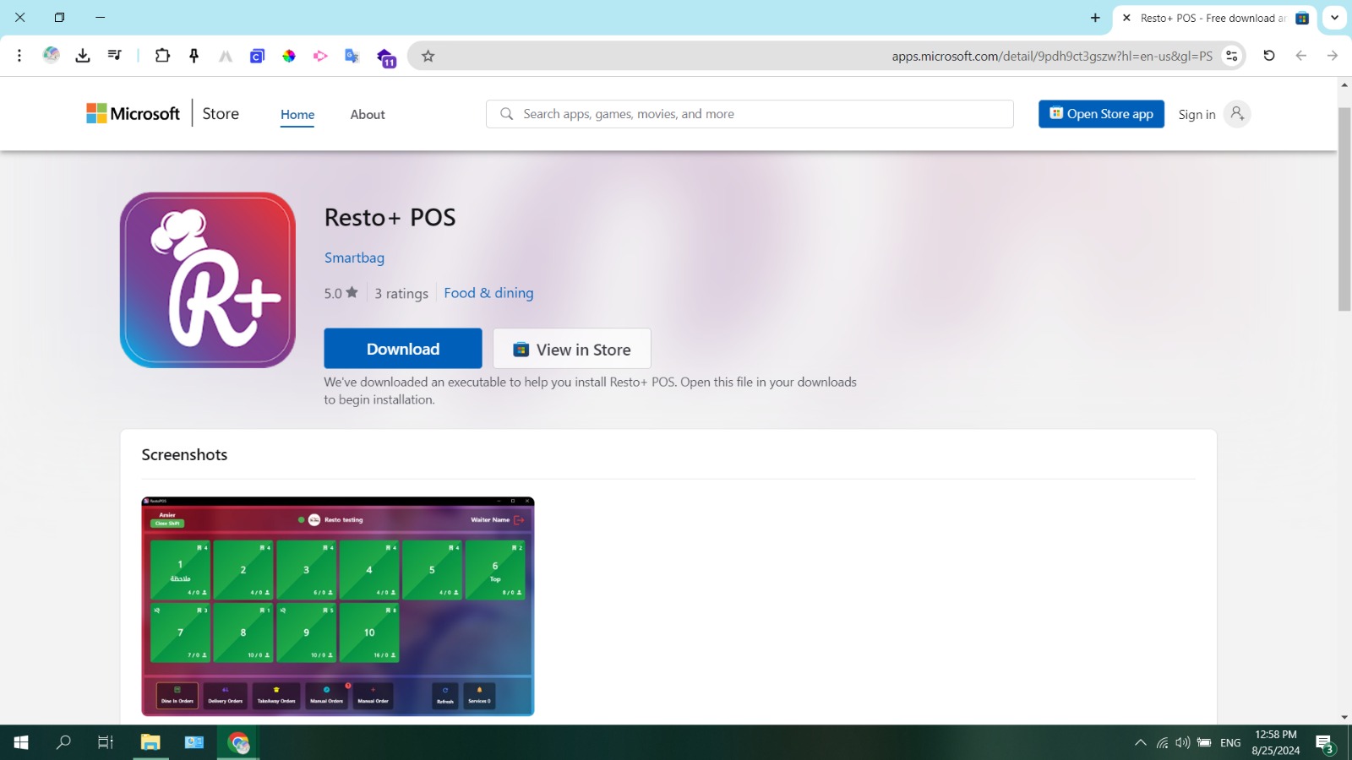
Task: Open the extensions puzzle piece icon
Action: point(161,56)
